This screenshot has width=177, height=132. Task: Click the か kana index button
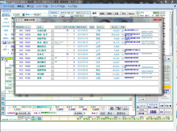pos(165,67)
